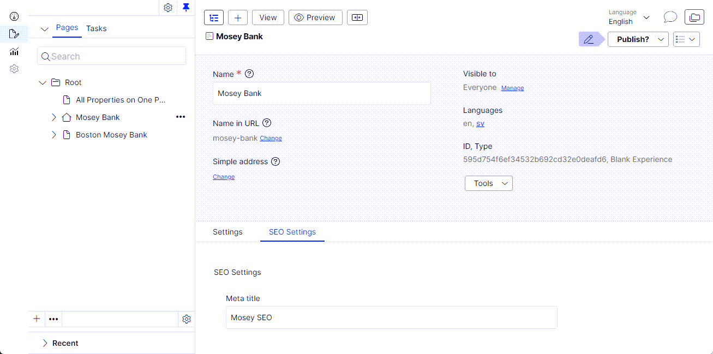Screen dimensions: 713x354
Task: Click the pin icon in navigation pane
Action: tap(186, 7)
